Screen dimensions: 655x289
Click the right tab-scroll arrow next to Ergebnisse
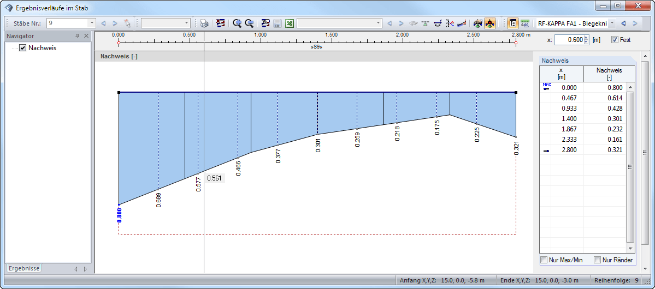click(x=85, y=269)
